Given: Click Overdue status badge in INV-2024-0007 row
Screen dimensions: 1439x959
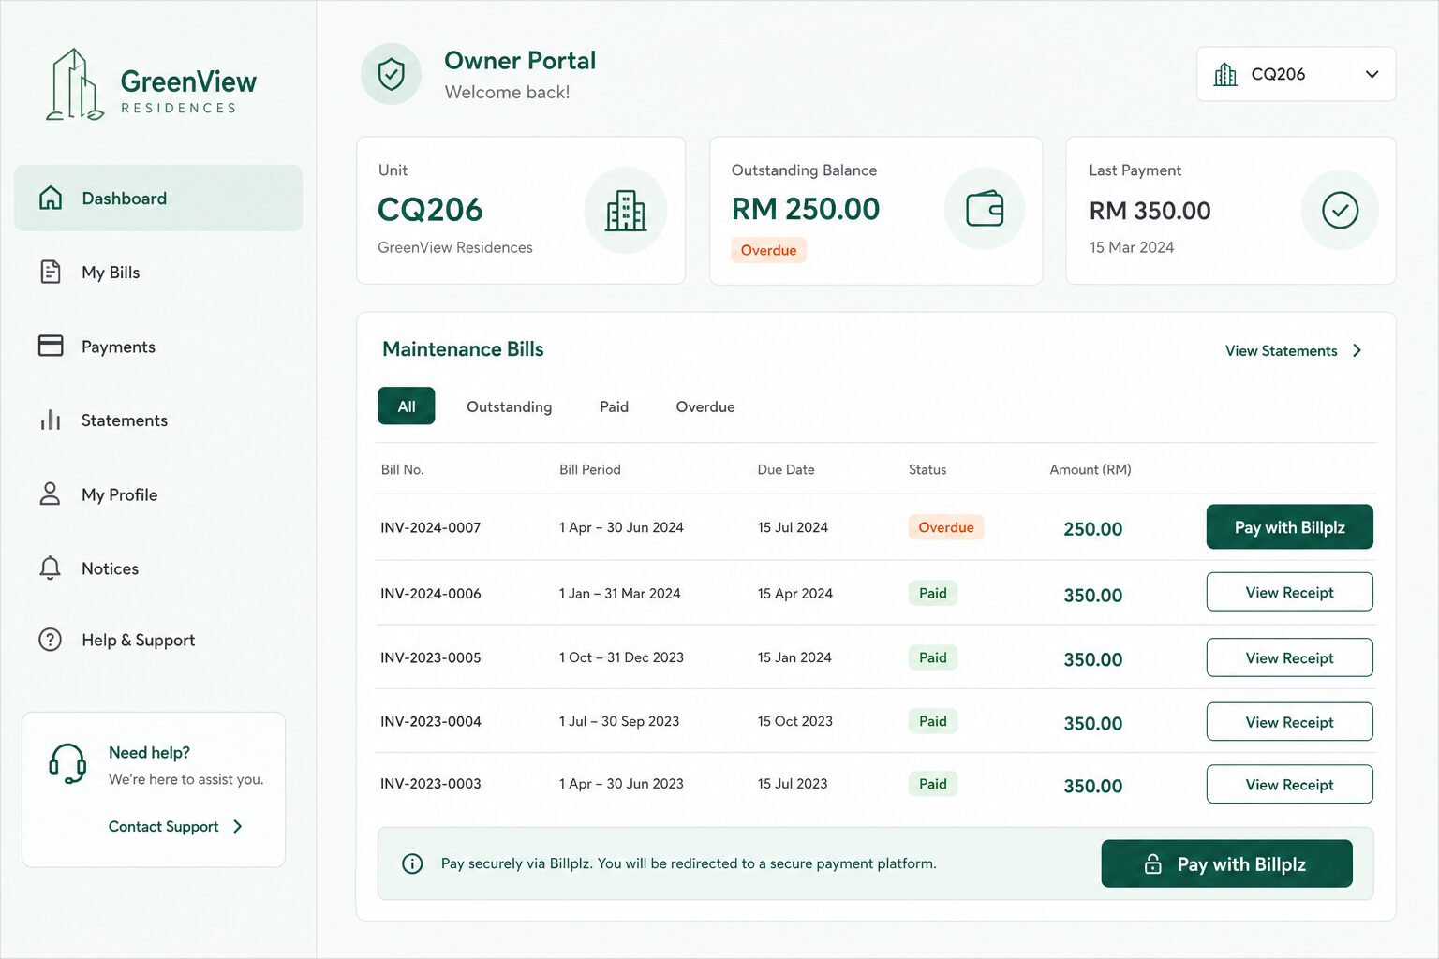Looking at the screenshot, I should [945, 527].
